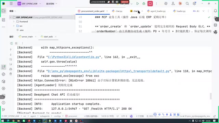Open the plugin icon below the Database icon
Viewport: 219px width, 123px height.
[215, 32]
